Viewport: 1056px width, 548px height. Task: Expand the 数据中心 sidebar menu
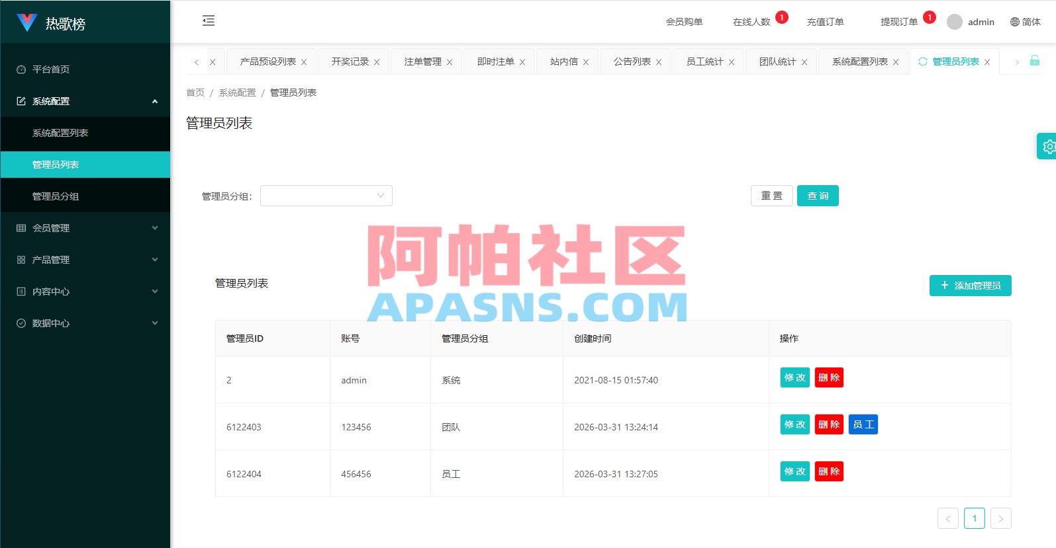coord(85,323)
